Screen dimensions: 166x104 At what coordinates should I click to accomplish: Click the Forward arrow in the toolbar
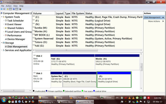pyautogui.click(x=4, y=9)
